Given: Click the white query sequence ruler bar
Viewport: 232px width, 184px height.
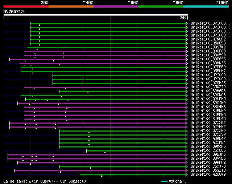Looking at the screenshot, I should pyautogui.click(x=95, y=15).
